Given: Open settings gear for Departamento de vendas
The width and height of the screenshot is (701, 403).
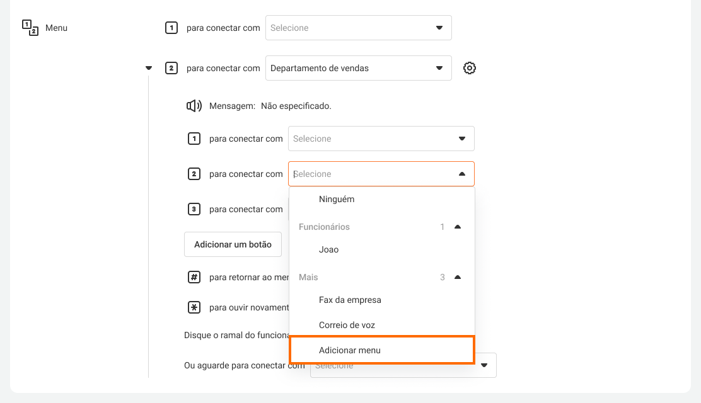Looking at the screenshot, I should (x=469, y=68).
